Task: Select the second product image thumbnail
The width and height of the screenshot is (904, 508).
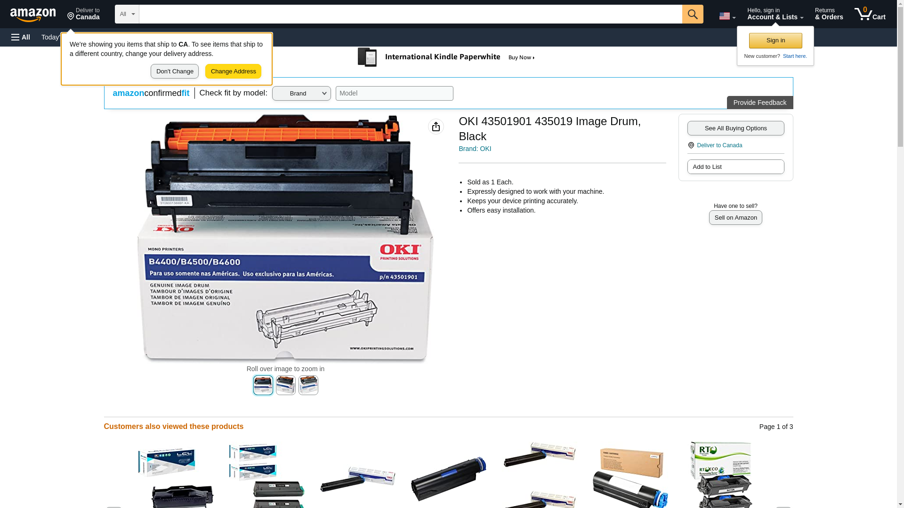Action: (x=286, y=385)
